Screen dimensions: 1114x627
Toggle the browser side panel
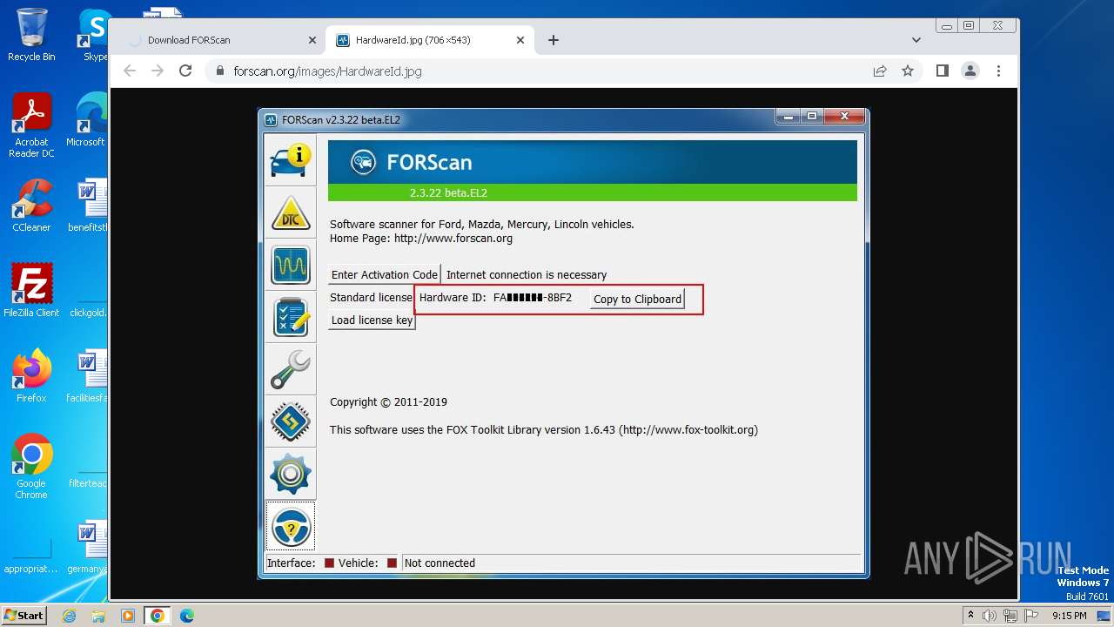942,71
